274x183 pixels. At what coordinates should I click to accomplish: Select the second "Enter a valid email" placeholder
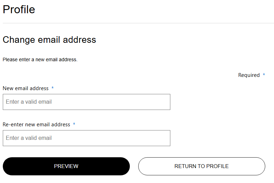[x=29, y=138]
